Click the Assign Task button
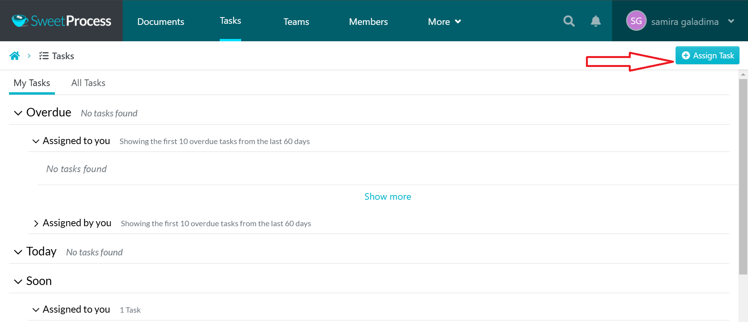This screenshot has height=322, width=748. tap(707, 55)
